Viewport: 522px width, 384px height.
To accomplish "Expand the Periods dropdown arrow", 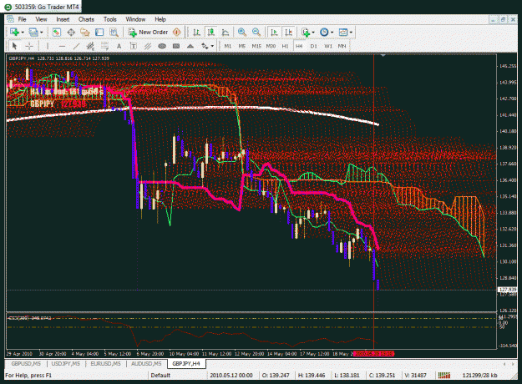I will click(x=332, y=33).
